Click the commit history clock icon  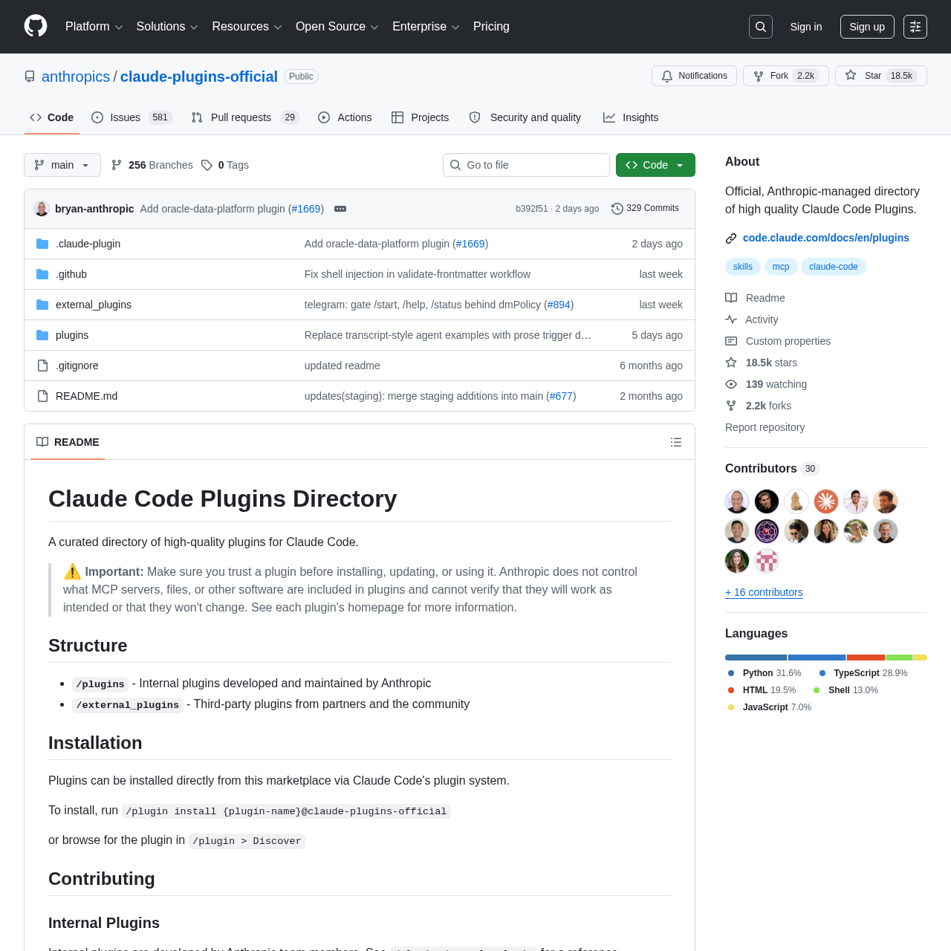pos(617,209)
